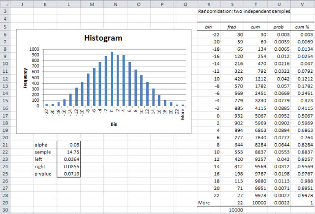Select column header S

click(x=232, y=4)
